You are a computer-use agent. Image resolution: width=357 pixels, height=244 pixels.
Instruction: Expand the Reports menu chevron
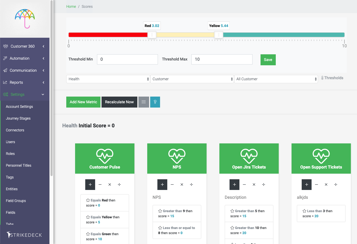[43, 82]
